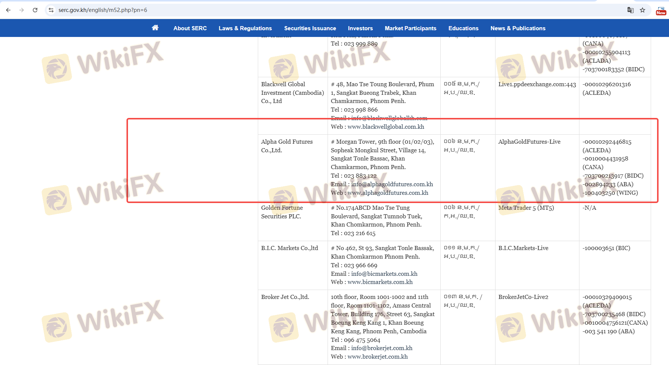
Task: Click info@bicmarkets.com.kh email address
Action: click(x=384, y=274)
